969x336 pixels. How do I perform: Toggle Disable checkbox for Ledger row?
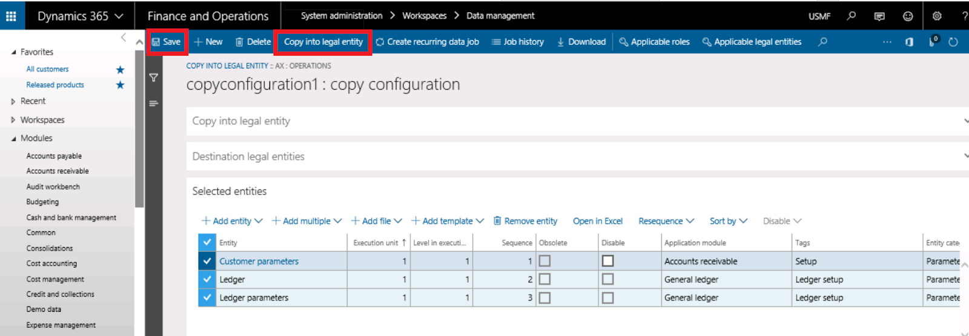coord(608,279)
